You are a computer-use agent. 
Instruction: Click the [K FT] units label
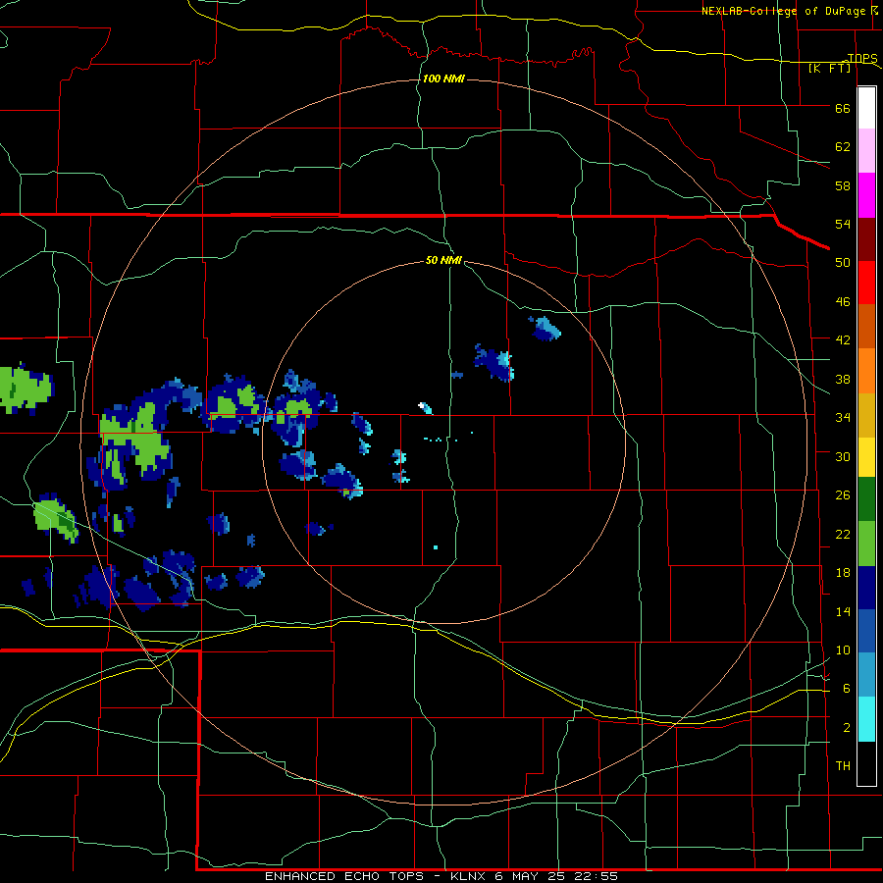coord(829,68)
